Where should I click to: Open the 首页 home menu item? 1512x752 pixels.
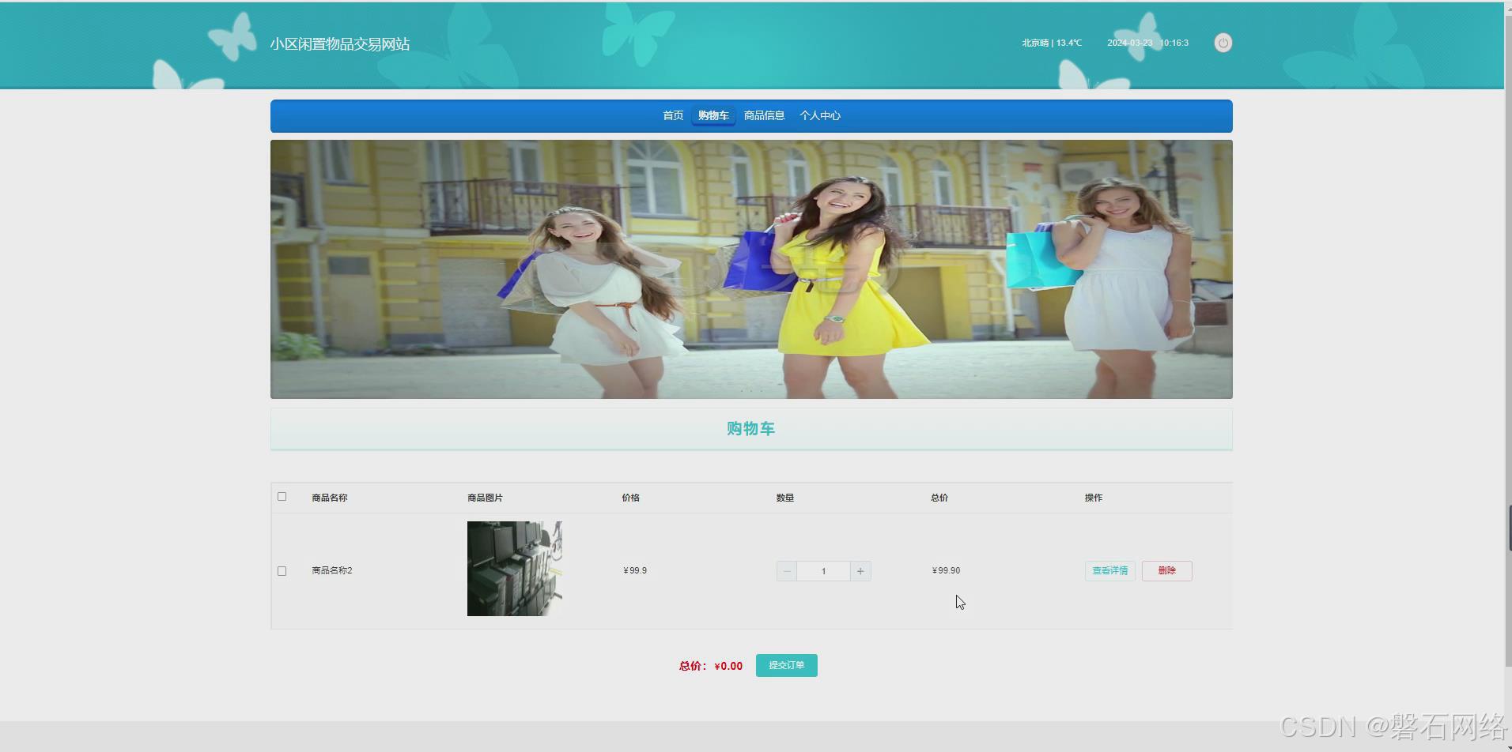[x=673, y=115]
